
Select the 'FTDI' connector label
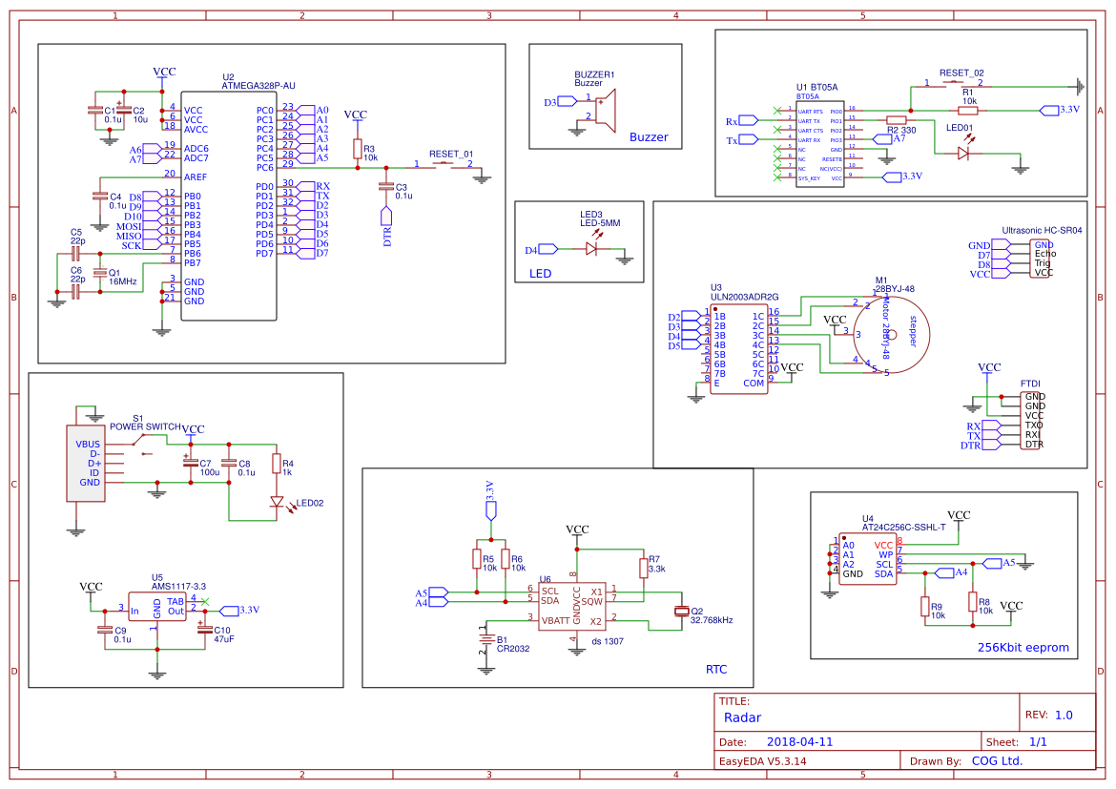(1030, 384)
